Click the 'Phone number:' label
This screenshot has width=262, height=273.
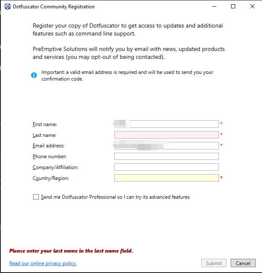(x=49, y=157)
